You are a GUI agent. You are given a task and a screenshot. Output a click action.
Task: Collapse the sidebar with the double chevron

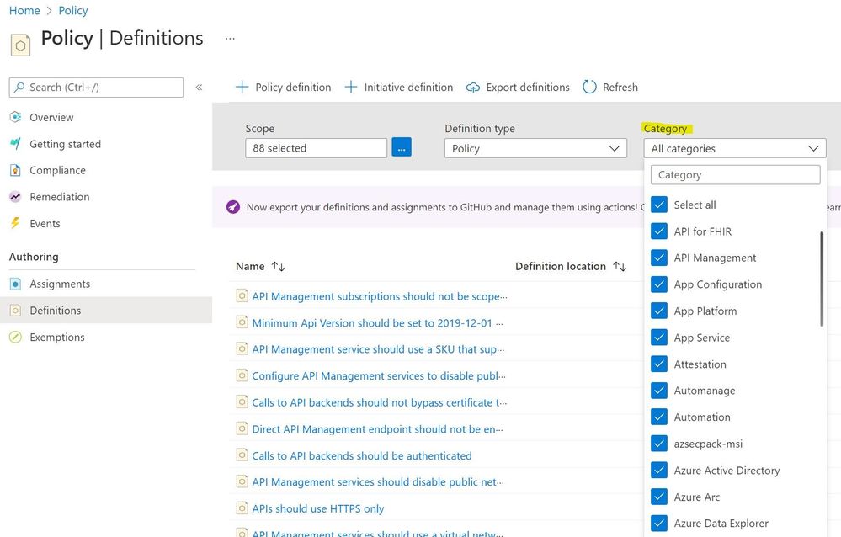click(x=199, y=87)
